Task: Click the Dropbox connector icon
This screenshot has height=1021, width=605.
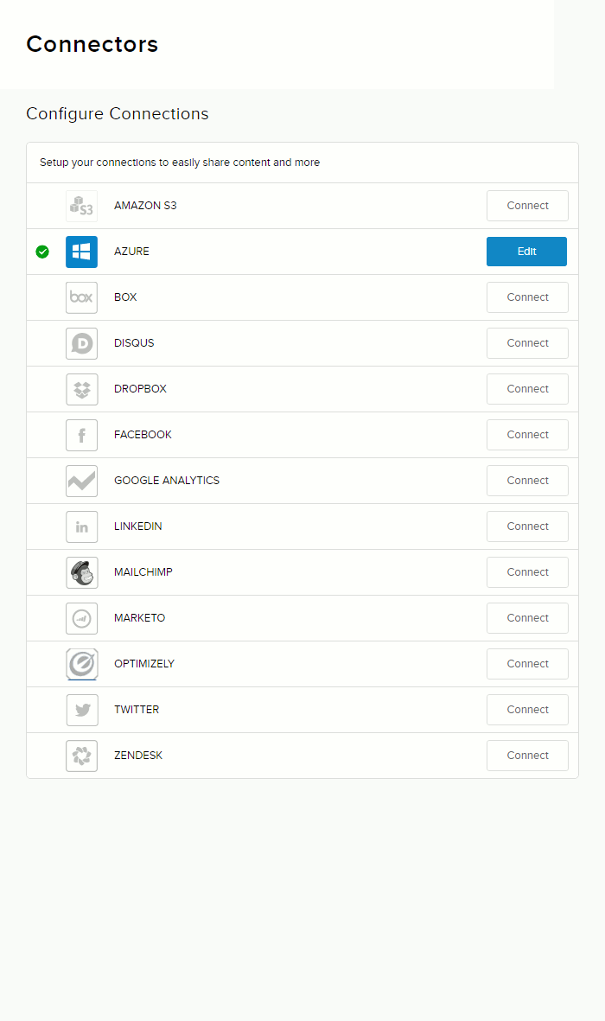Action: (81, 389)
